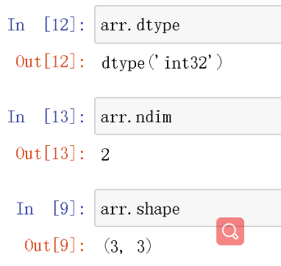The image size is (281, 266).
Task: Collapse output via Out[13] prompt
Action: coord(50,153)
